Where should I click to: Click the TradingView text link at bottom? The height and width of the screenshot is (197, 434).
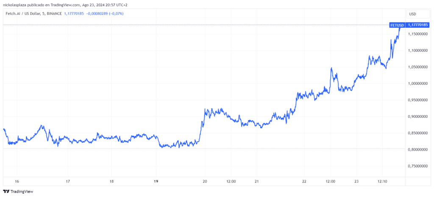(x=21, y=191)
